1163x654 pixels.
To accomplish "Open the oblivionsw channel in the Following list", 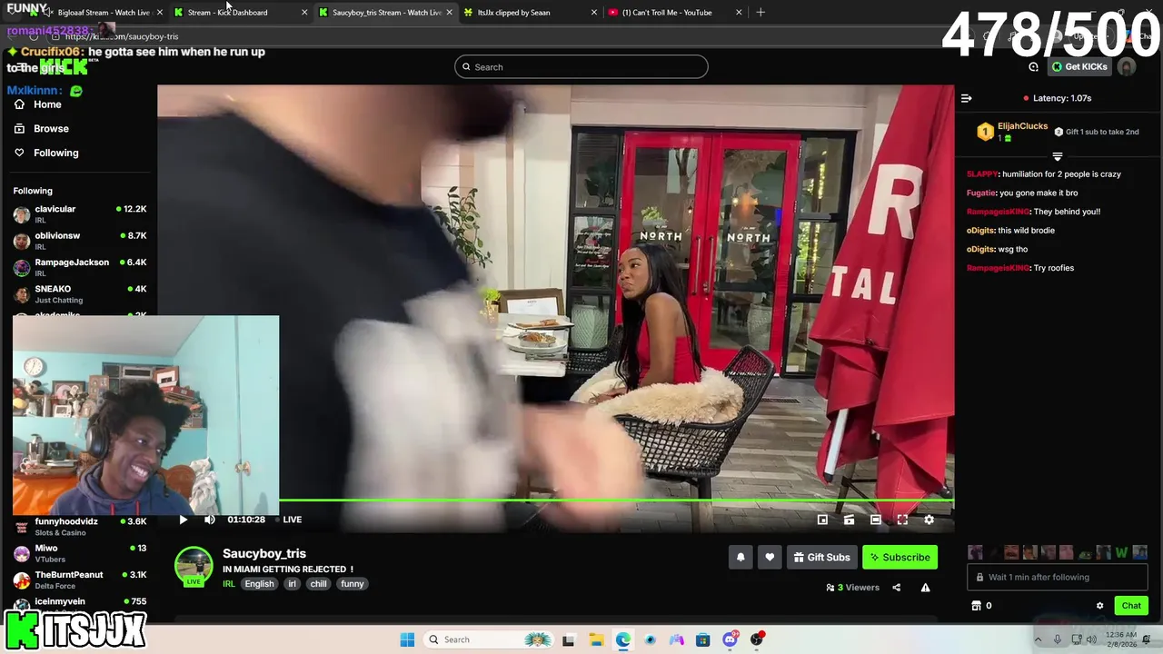I will point(80,241).
